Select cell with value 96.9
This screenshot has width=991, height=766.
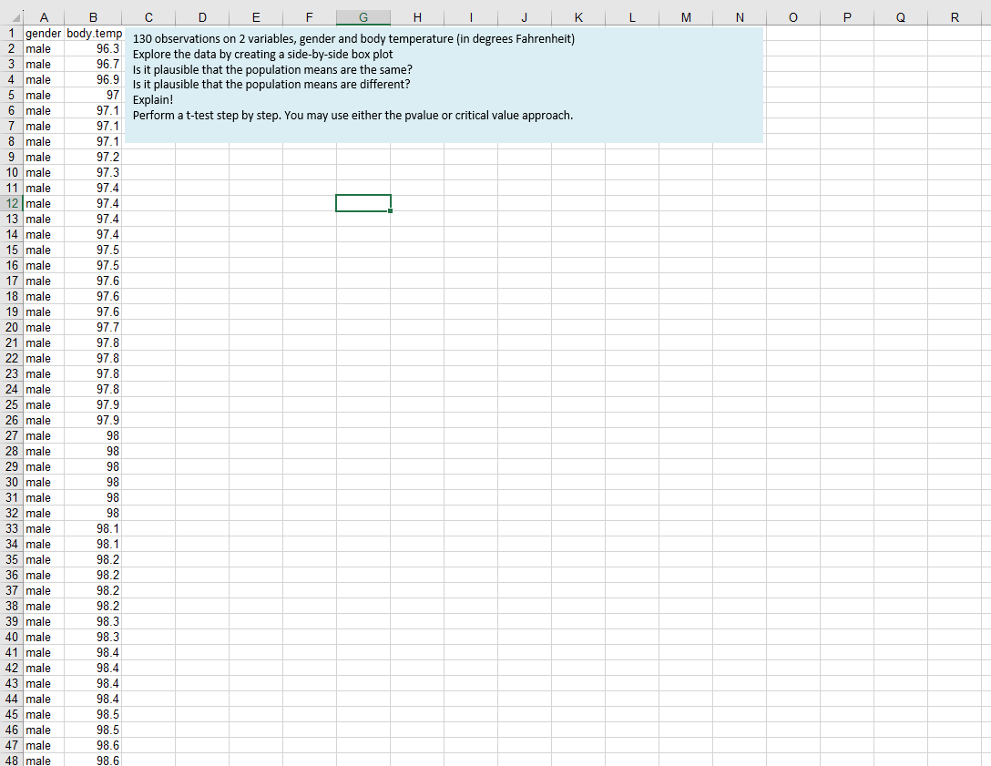(x=93, y=79)
